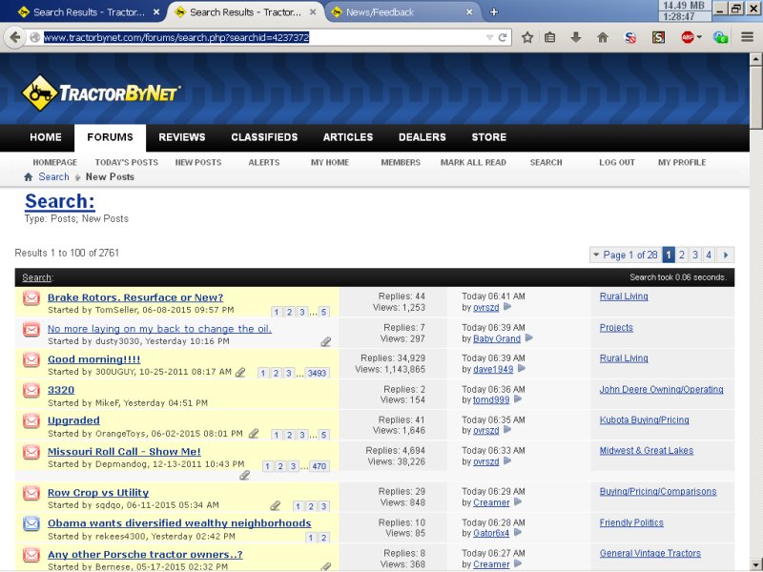The width and height of the screenshot is (763, 572).
Task: Click the page vertical scrollbar thumb
Action: coord(755,96)
